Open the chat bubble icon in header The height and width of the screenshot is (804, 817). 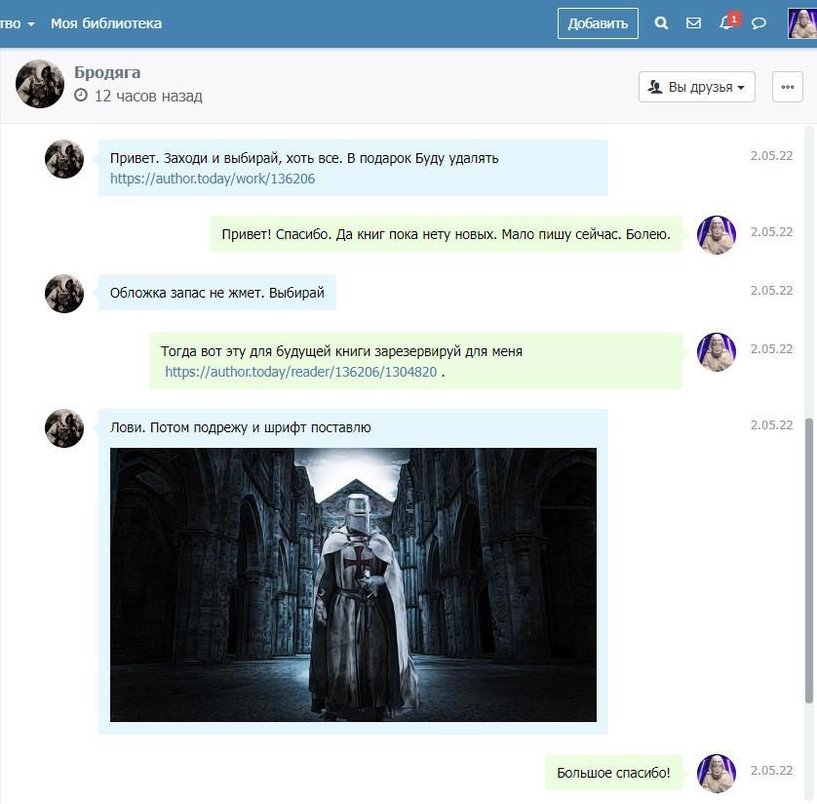tap(759, 23)
